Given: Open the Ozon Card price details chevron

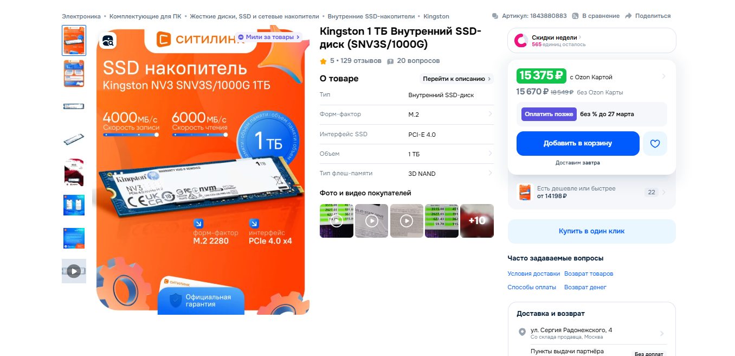Looking at the screenshot, I should [x=663, y=77].
